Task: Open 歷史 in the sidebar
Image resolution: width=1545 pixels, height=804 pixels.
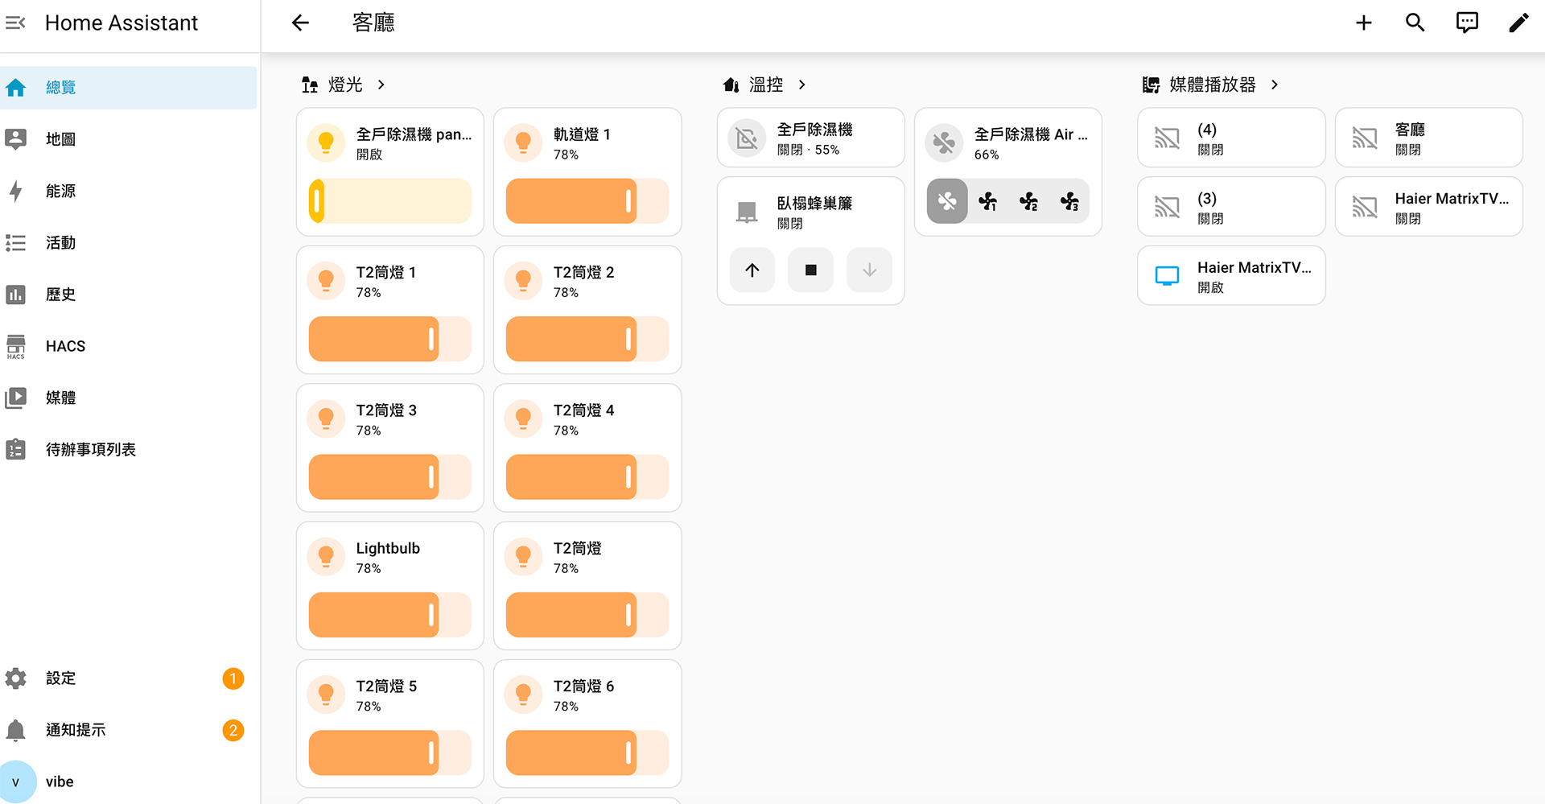Action: click(129, 295)
